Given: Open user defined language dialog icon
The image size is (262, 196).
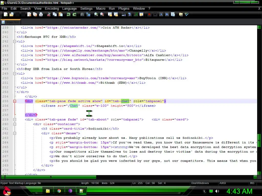Looking at the screenshot, I should (x=141, y=15).
